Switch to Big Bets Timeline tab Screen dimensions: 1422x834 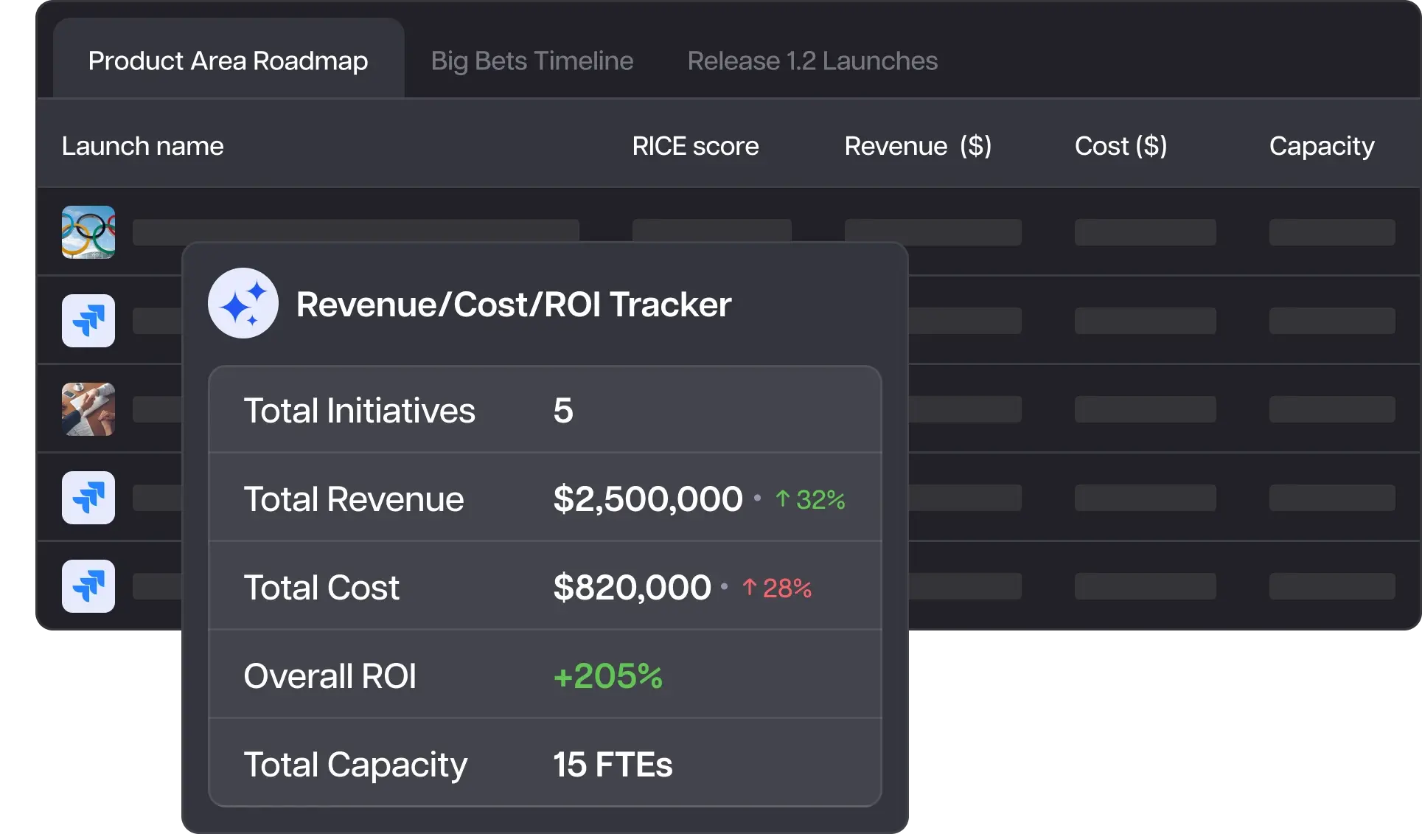tap(531, 60)
